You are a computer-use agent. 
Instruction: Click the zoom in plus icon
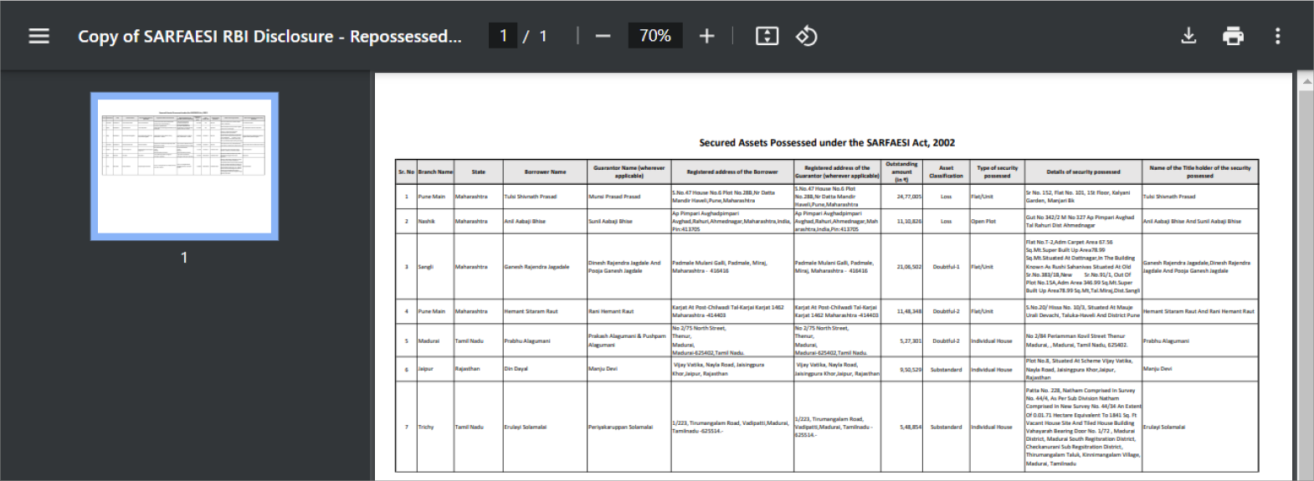706,36
